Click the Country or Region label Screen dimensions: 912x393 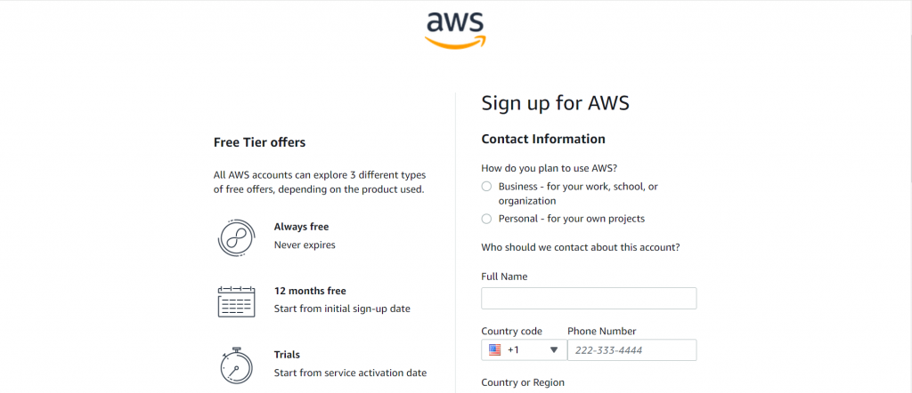(x=522, y=382)
